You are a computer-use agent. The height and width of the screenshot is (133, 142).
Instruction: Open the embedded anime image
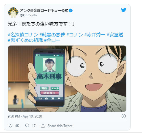click(67, 79)
